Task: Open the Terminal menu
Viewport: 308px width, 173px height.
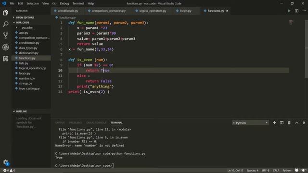Action: point(78,3)
